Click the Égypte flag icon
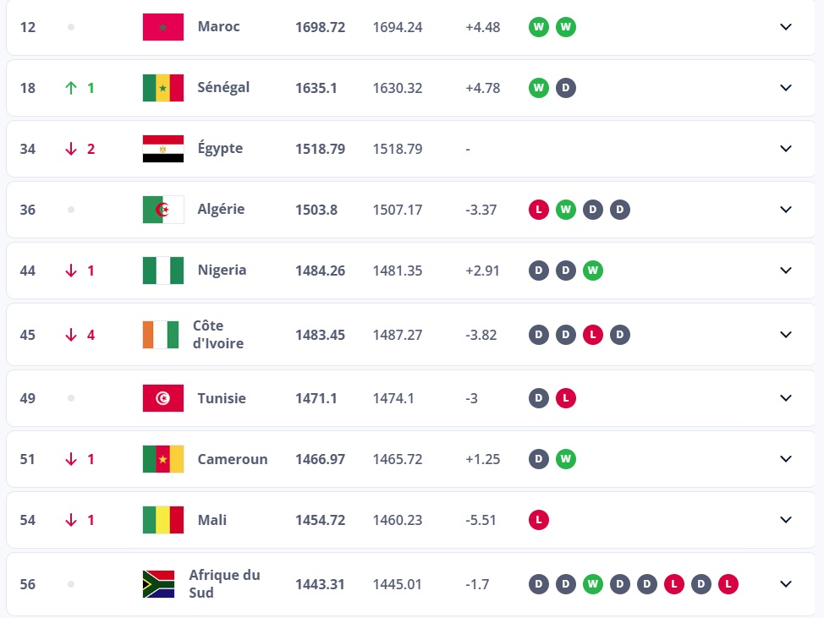824x618 pixels. [x=163, y=149]
